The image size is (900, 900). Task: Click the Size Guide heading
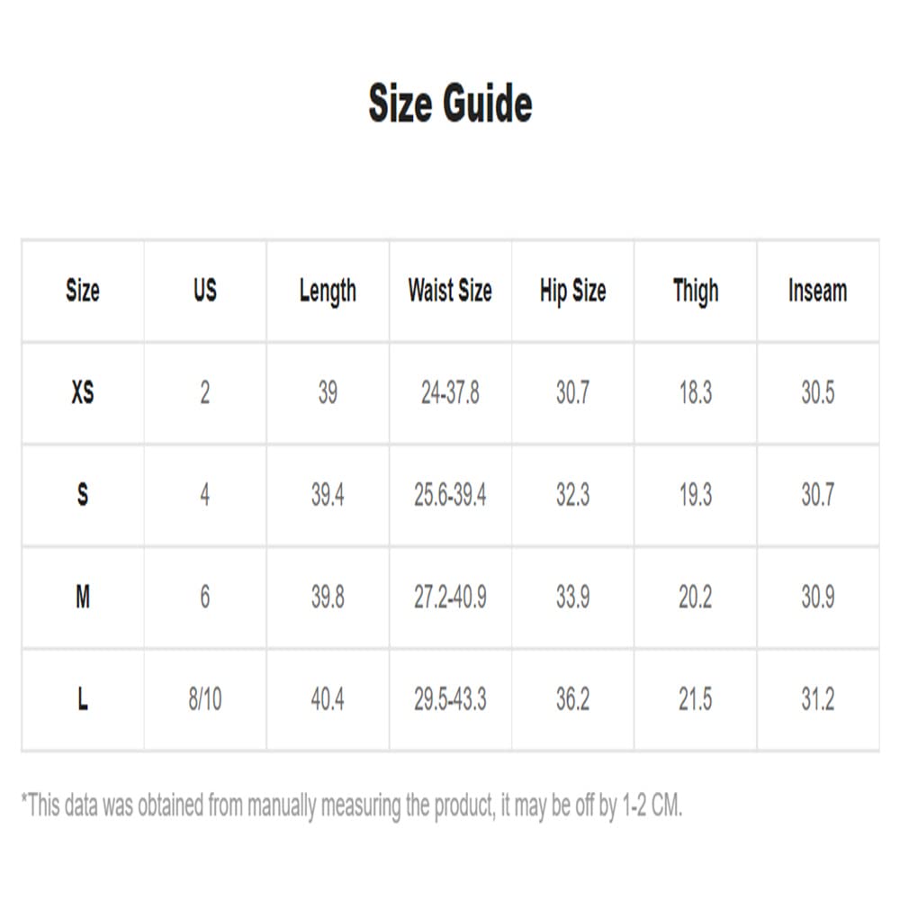tap(450, 103)
